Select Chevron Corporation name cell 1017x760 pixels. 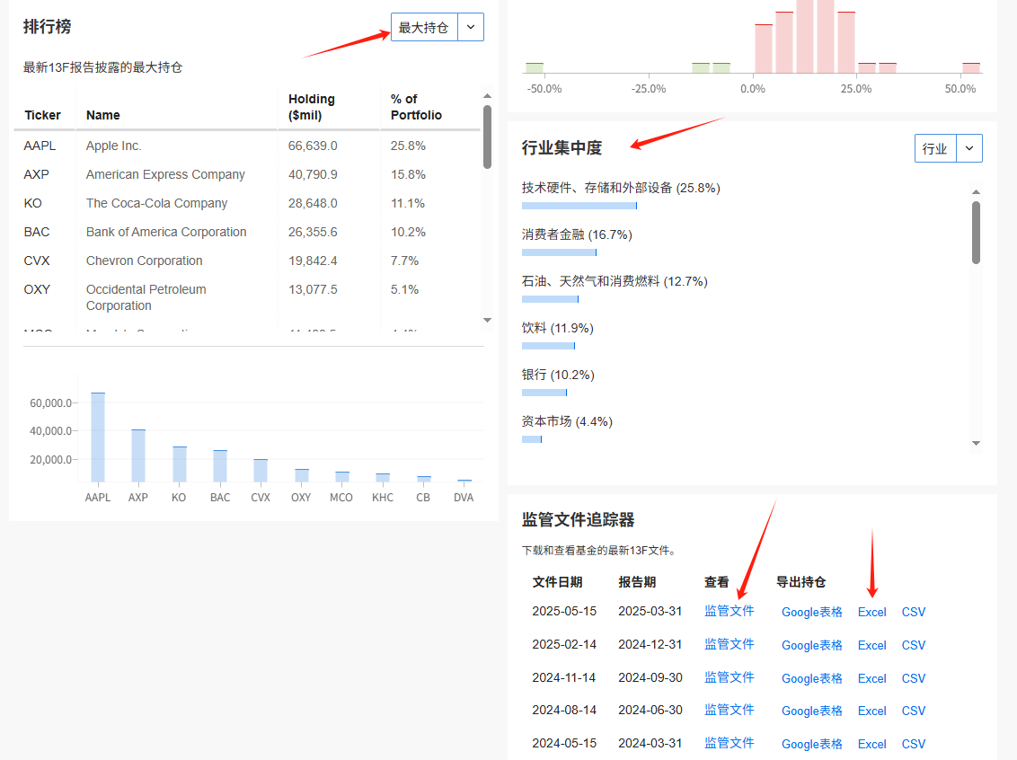pyautogui.click(x=144, y=260)
